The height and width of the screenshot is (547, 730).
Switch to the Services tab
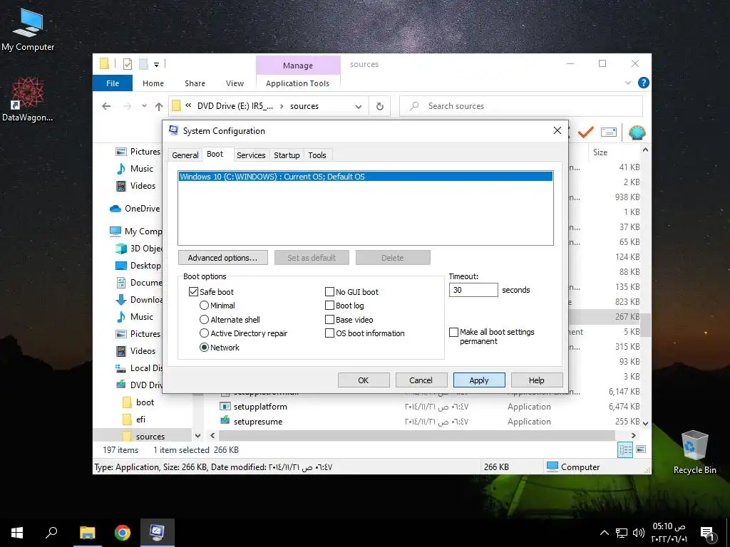(x=251, y=155)
